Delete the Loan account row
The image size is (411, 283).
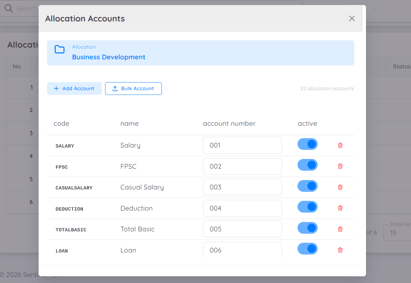[x=340, y=250]
